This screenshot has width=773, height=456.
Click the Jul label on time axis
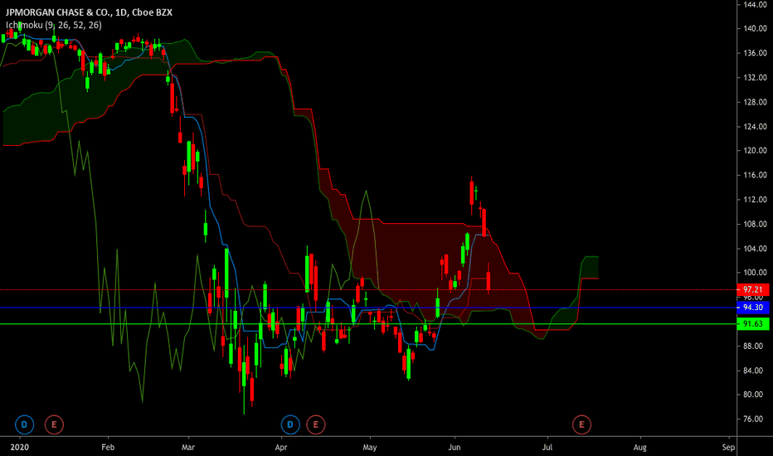[x=547, y=447]
